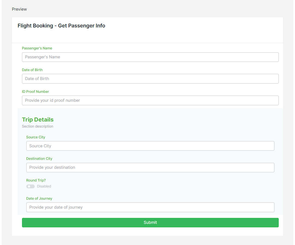295x245 pixels.
Task: Click the 'Preview' heading at top
Action: tap(19, 9)
